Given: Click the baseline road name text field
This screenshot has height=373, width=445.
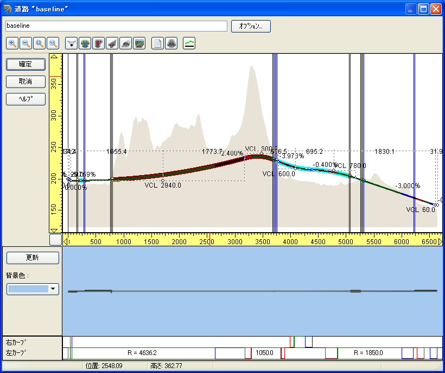Looking at the screenshot, I should point(116,26).
